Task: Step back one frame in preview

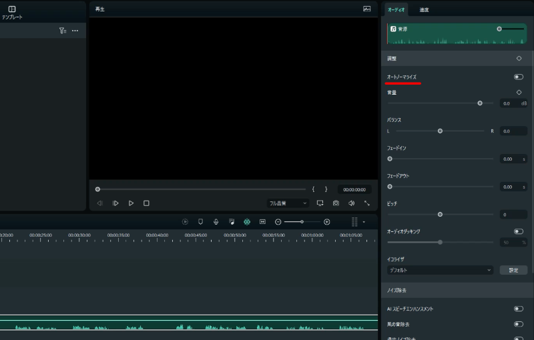Action: pos(99,203)
